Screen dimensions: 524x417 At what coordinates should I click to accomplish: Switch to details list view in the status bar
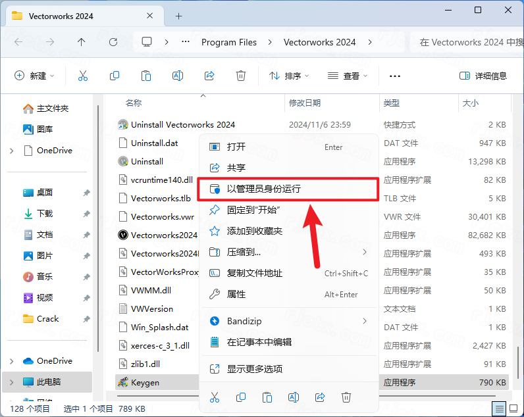pos(500,409)
